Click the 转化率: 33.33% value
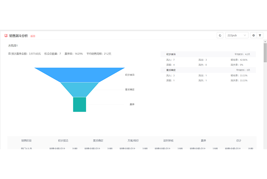Viewport: 267px width, 179px height. point(239,75)
